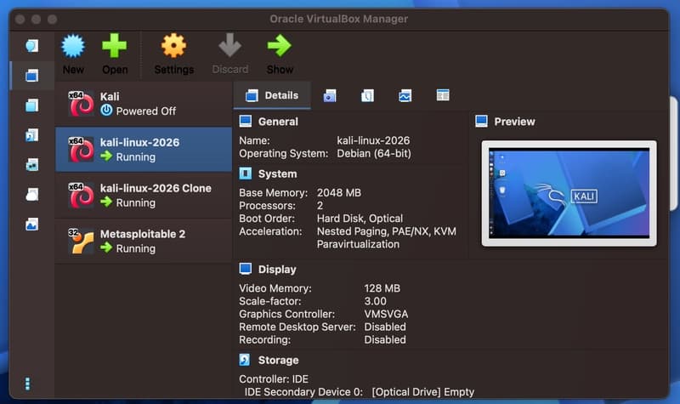Image resolution: width=680 pixels, height=404 pixels.
Task: Click the System section chip icon
Action: [x=246, y=174]
